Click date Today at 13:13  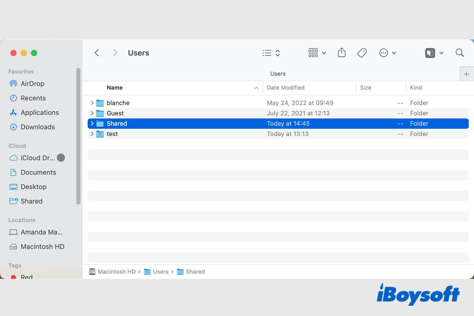point(288,134)
